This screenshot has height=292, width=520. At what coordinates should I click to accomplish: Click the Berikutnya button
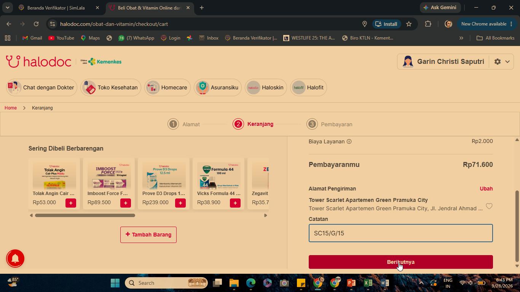(401, 262)
